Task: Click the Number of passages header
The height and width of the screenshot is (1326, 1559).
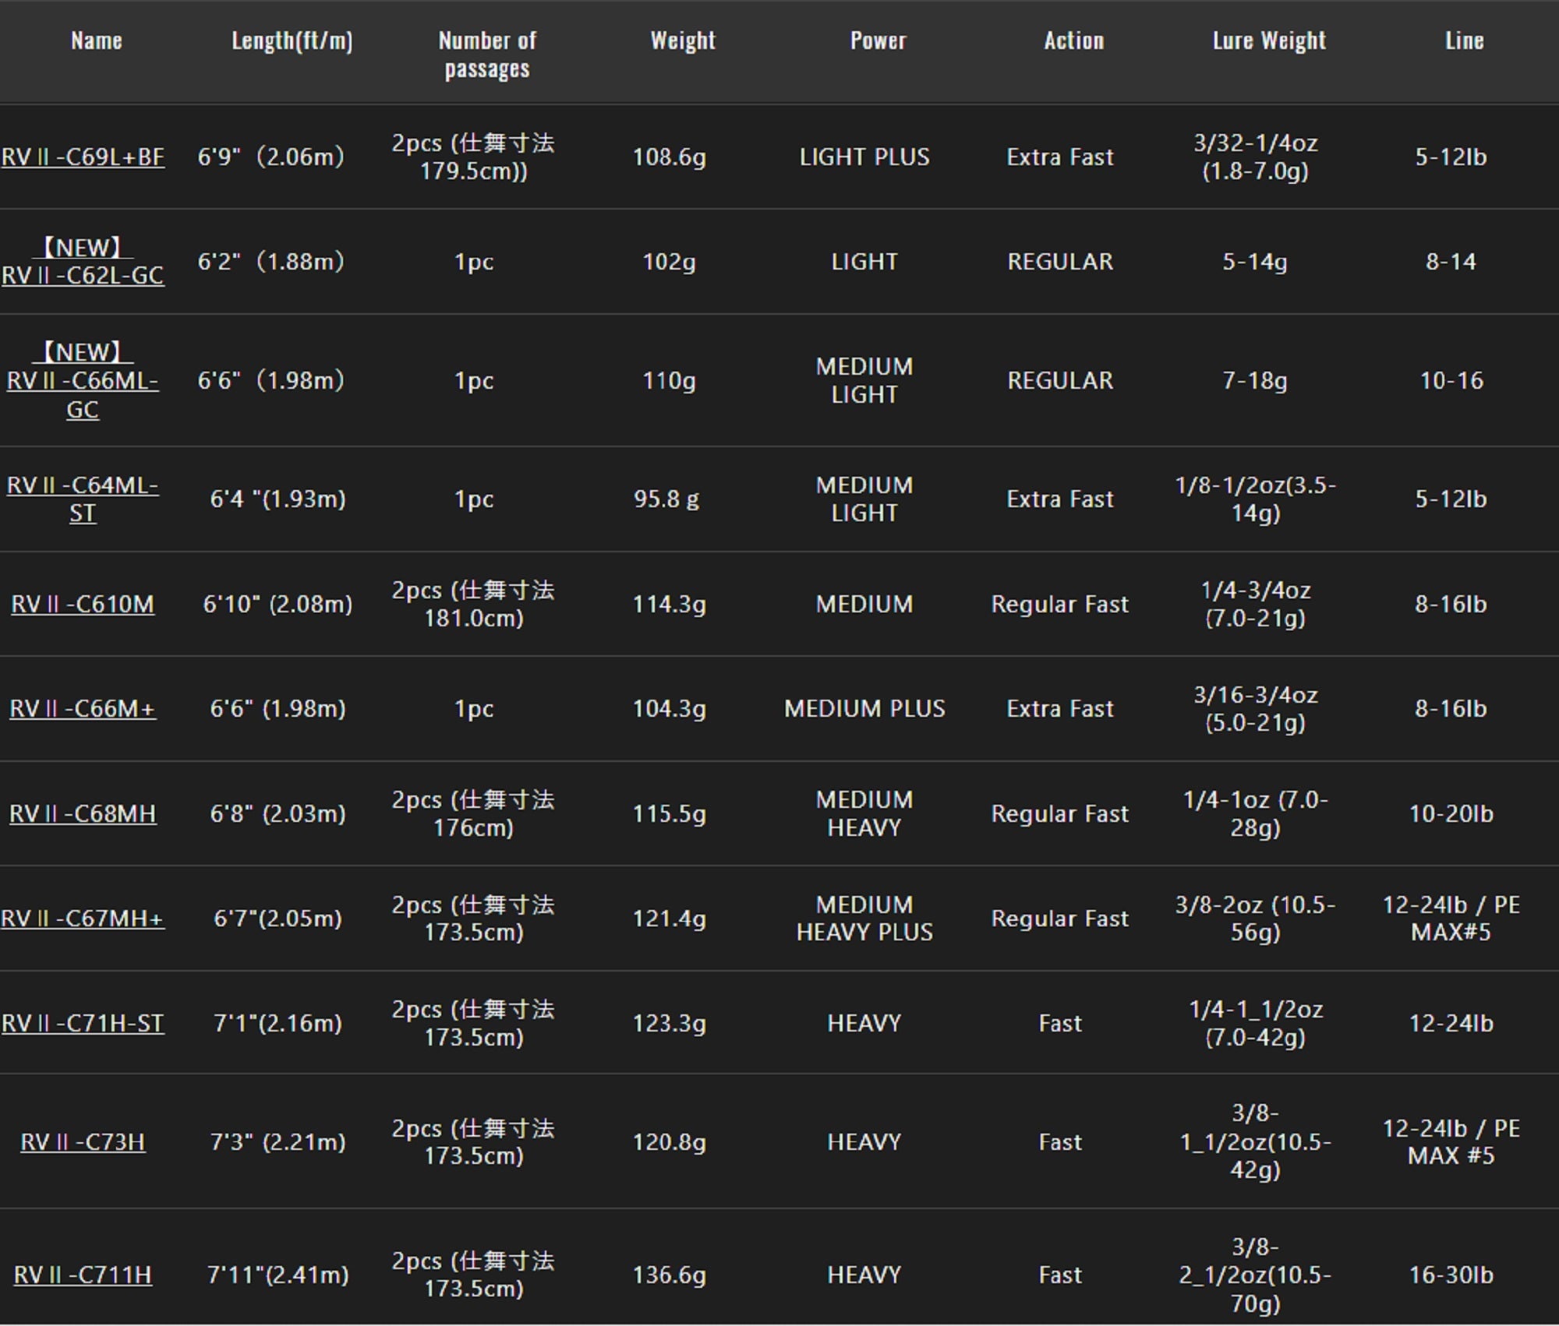Action: pos(487,55)
